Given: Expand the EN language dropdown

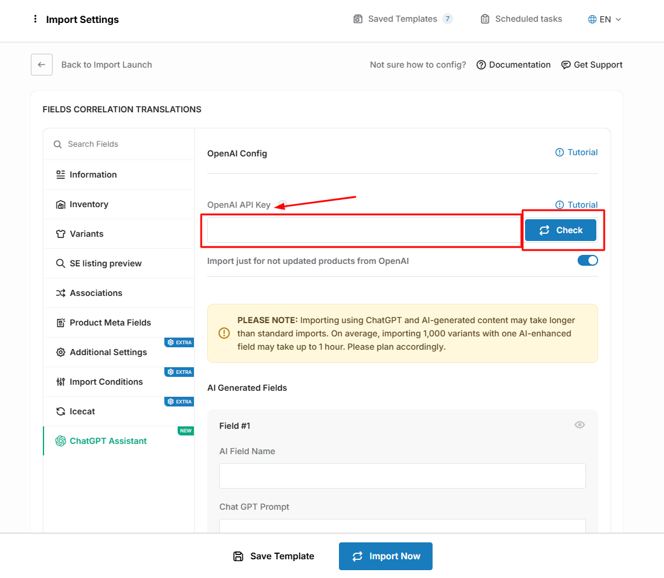Looking at the screenshot, I should pos(605,19).
